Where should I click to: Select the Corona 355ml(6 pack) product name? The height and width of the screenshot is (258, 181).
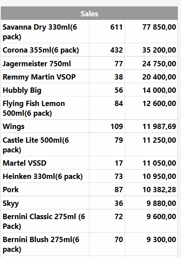point(41,50)
